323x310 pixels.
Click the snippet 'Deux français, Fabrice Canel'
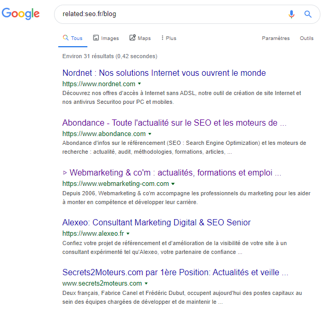(x=183, y=298)
